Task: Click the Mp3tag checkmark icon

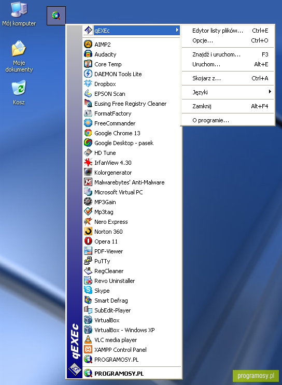Action: click(88, 211)
